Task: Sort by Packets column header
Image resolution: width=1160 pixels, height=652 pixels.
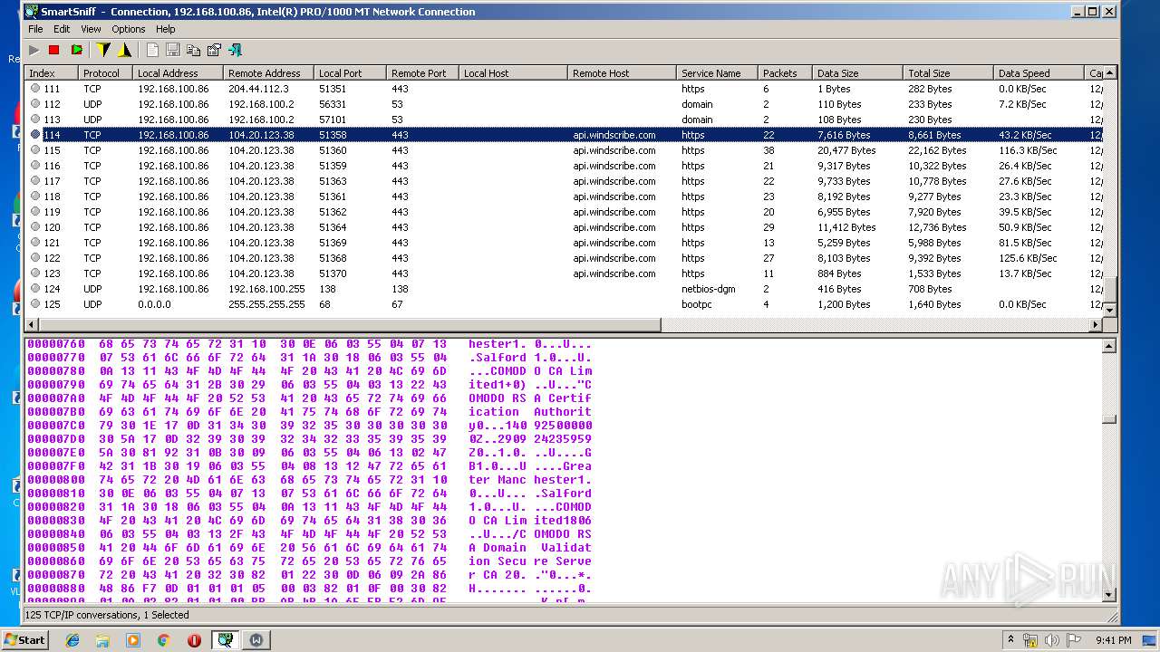Action: click(785, 72)
